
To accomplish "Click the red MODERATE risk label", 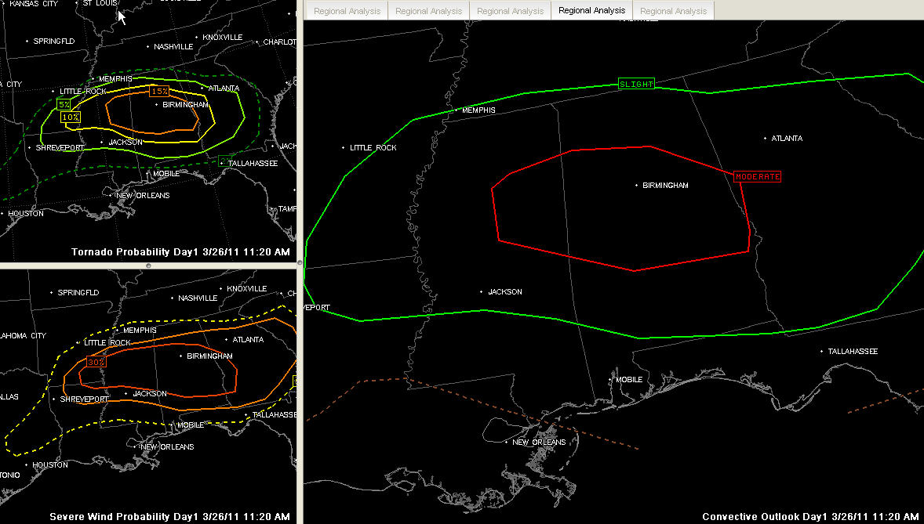I will 757,177.
